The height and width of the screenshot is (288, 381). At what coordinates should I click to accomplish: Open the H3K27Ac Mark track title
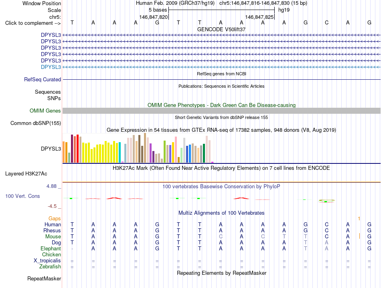pos(221,168)
